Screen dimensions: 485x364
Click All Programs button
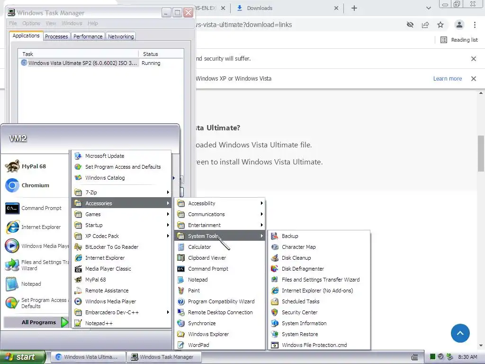pyautogui.click(x=36, y=322)
